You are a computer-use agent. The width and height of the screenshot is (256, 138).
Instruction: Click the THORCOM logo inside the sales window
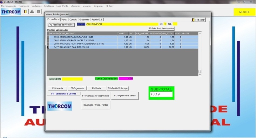point(60,106)
